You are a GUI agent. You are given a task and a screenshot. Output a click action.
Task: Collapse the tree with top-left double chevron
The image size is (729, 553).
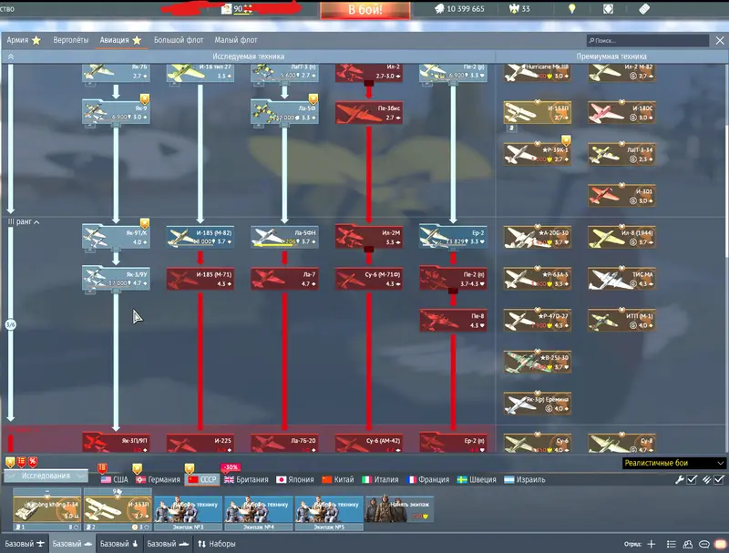click(x=11, y=56)
